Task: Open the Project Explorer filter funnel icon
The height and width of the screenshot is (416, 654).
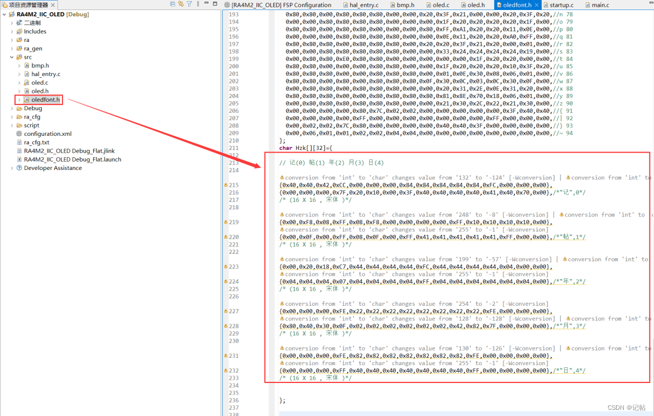Action: (188, 4)
